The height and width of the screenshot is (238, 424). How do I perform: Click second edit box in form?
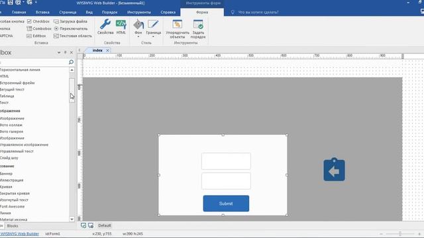226,180
